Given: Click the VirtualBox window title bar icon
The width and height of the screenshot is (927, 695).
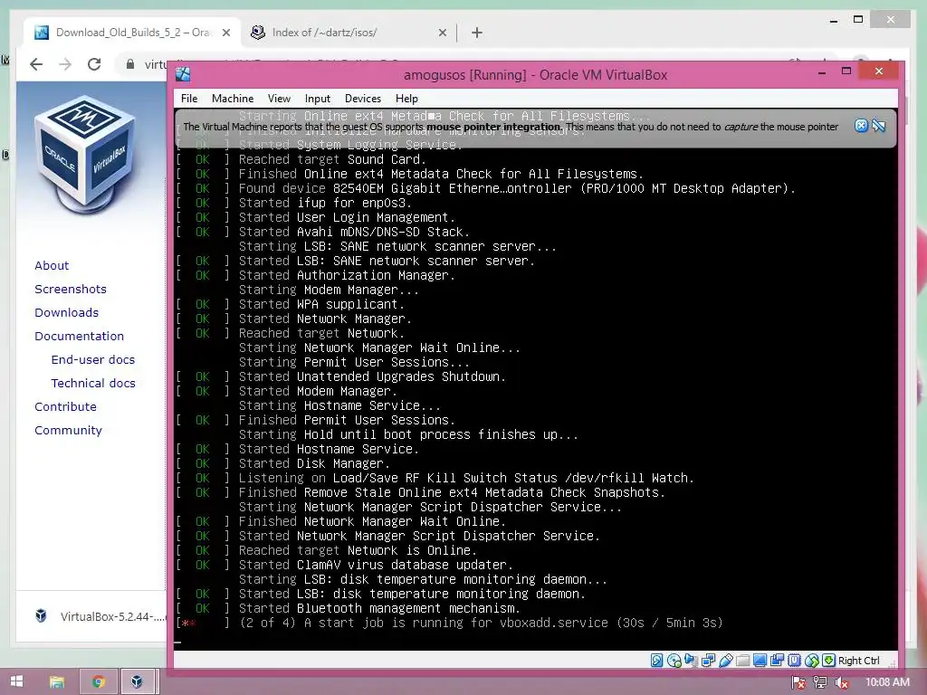Looking at the screenshot, I should click(183, 74).
